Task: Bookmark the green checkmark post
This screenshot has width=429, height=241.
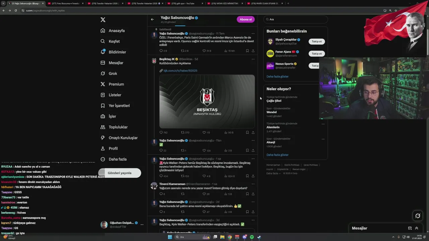Action: (247, 151)
